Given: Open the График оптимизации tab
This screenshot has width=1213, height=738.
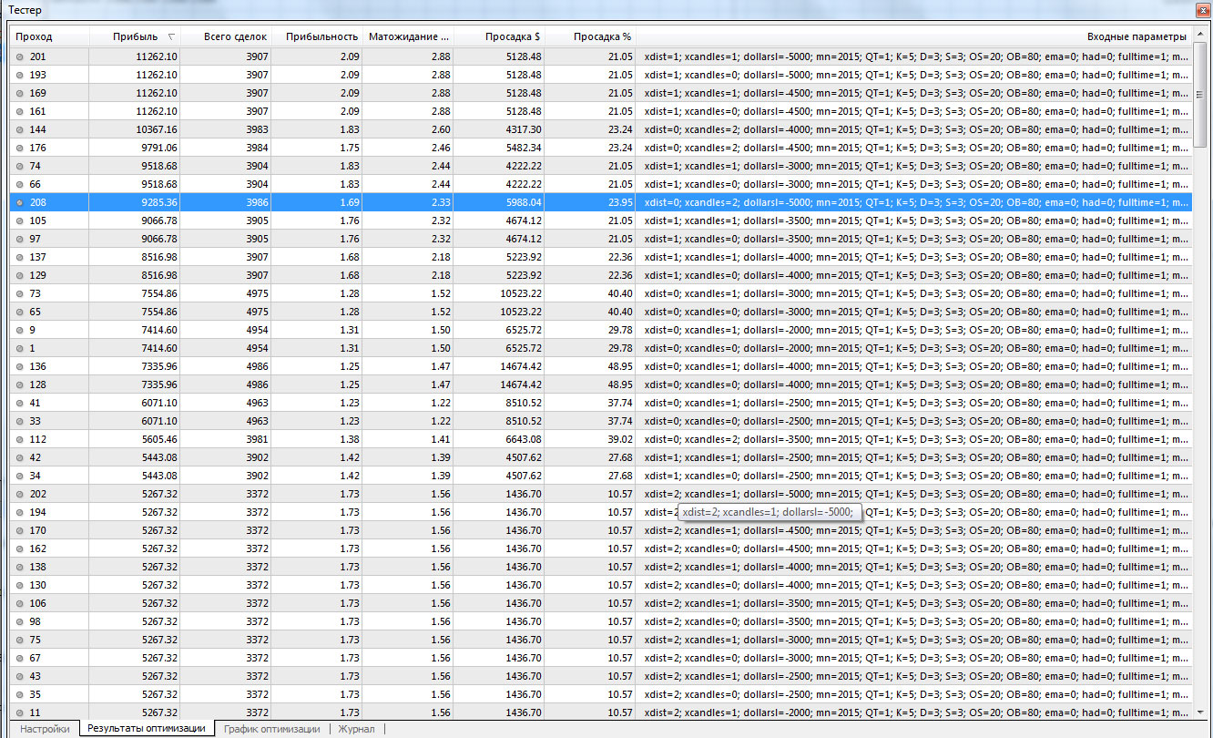Looking at the screenshot, I should click(271, 729).
